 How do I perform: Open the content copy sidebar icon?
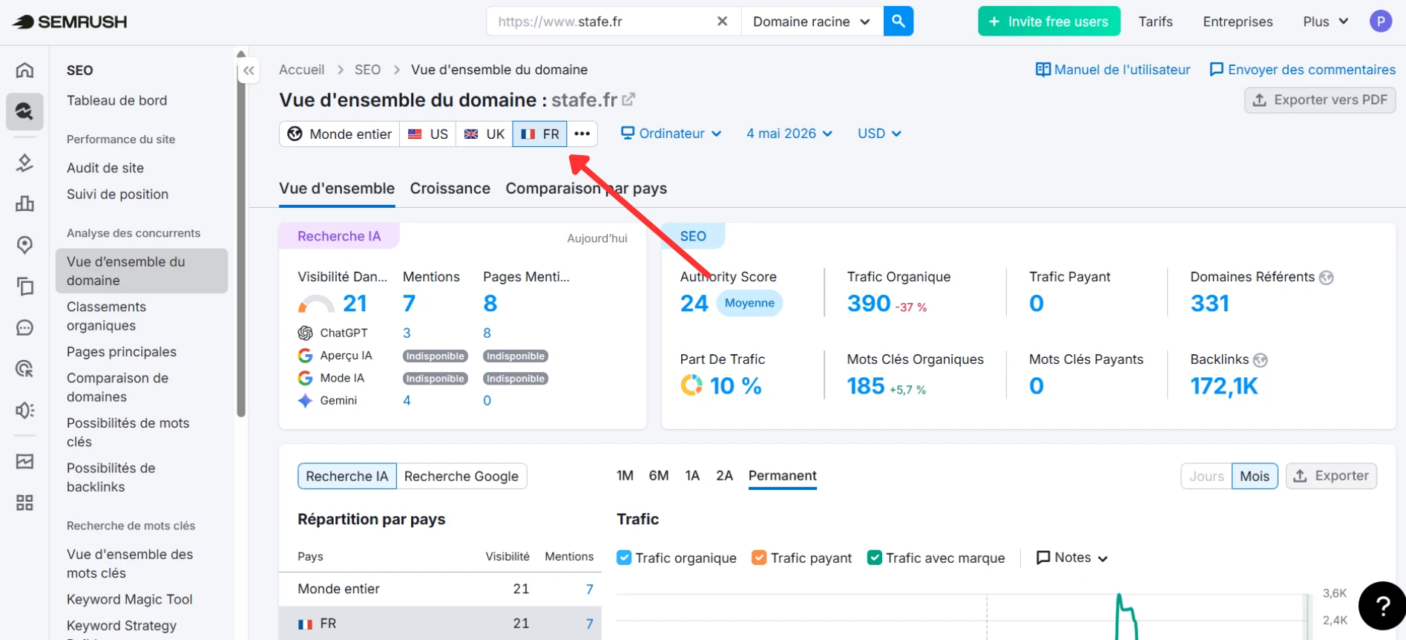pos(24,287)
